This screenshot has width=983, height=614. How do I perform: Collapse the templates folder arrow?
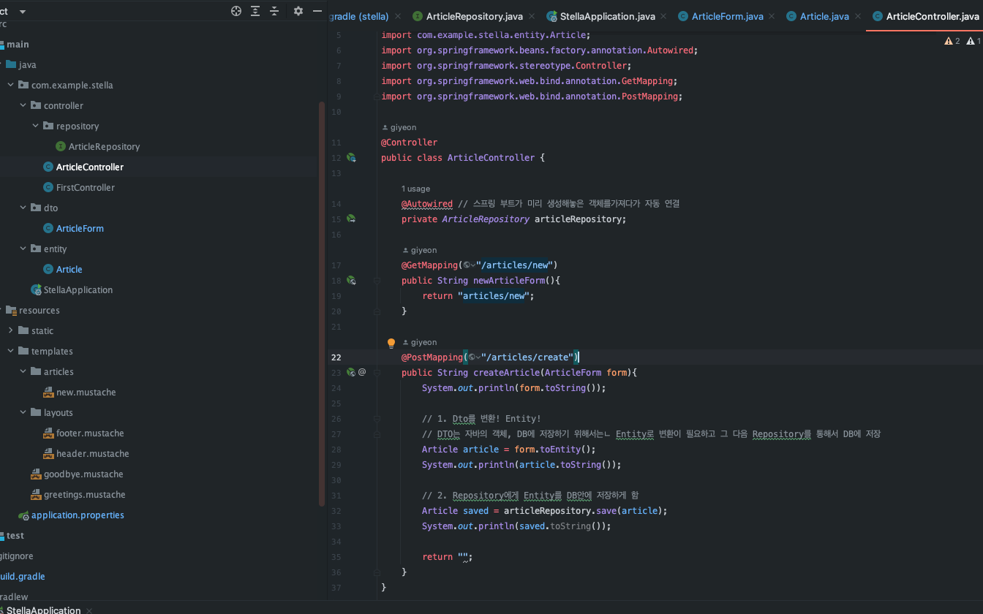(11, 351)
